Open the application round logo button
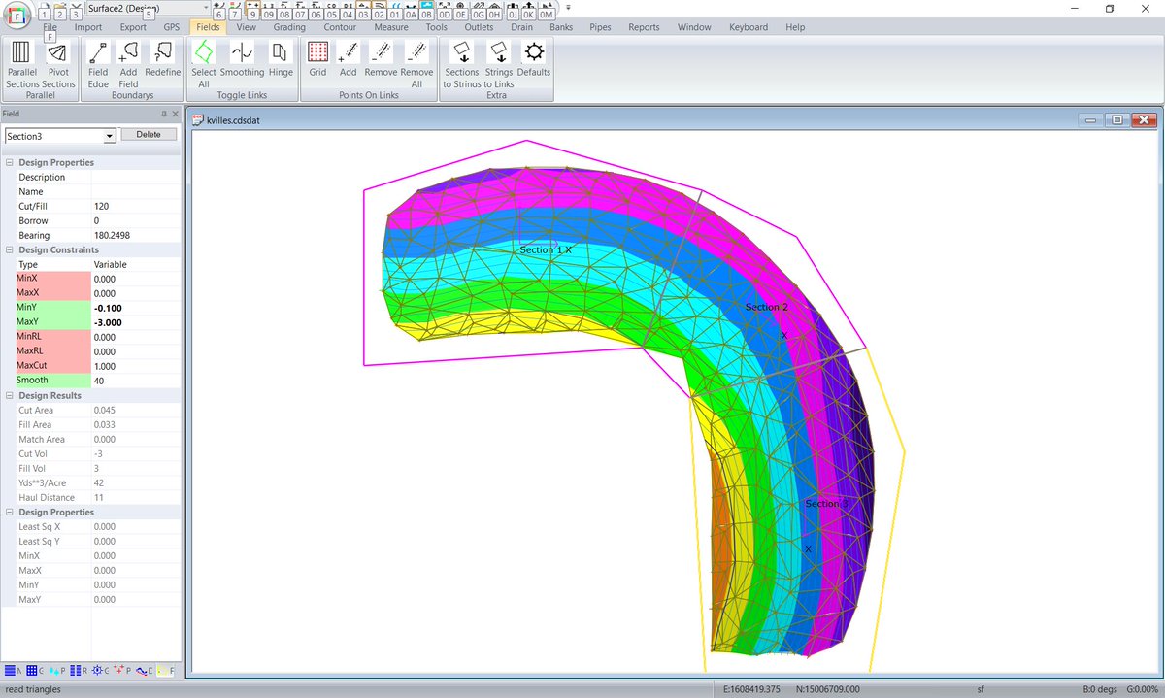This screenshot has width=1165, height=698. coord(18,15)
